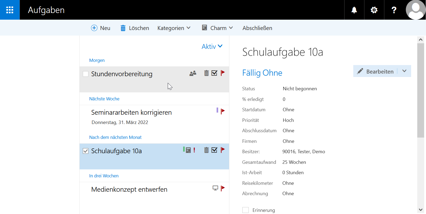Click the Neu label in toolbar
Screen dimensions: 426x214
pos(105,28)
